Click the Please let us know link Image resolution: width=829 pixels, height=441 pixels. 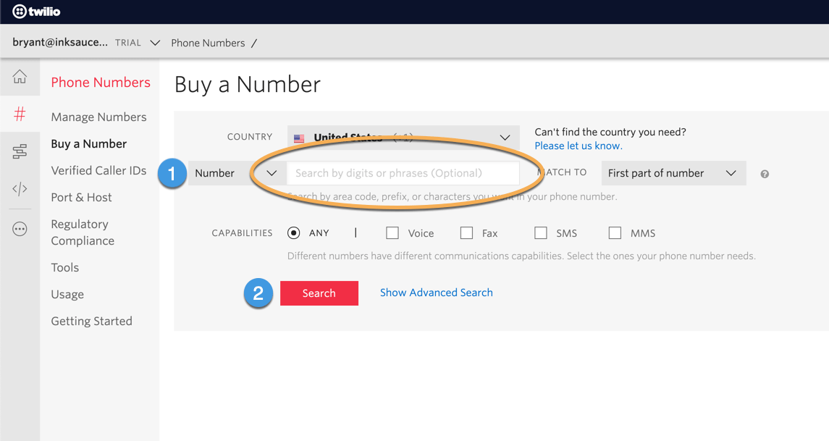coord(578,145)
